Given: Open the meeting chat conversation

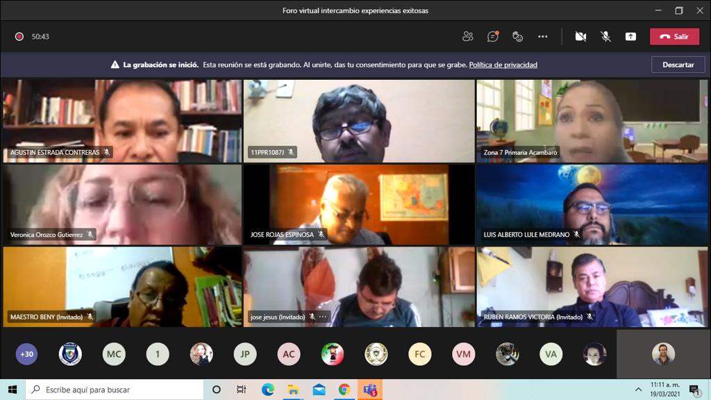Looking at the screenshot, I should click(493, 37).
